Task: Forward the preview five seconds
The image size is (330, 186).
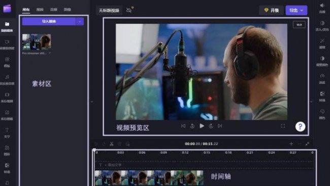Action: point(211,126)
